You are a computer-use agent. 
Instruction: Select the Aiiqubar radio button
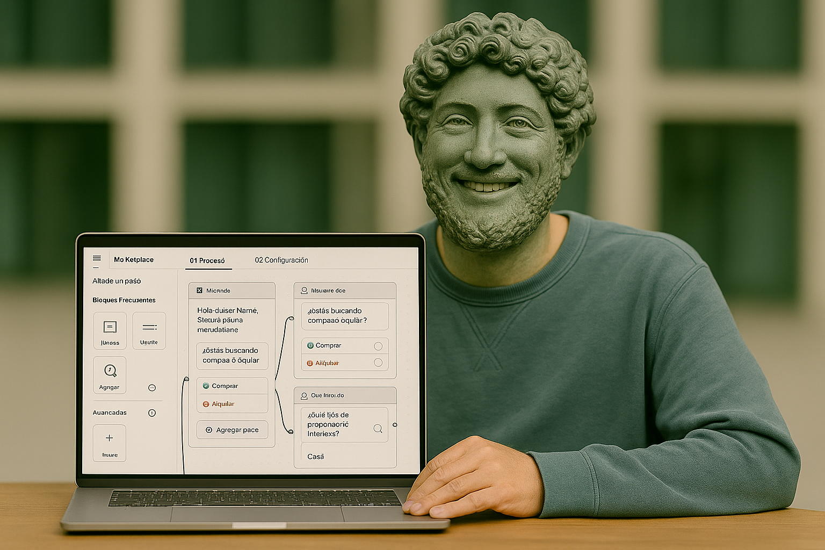(x=378, y=363)
